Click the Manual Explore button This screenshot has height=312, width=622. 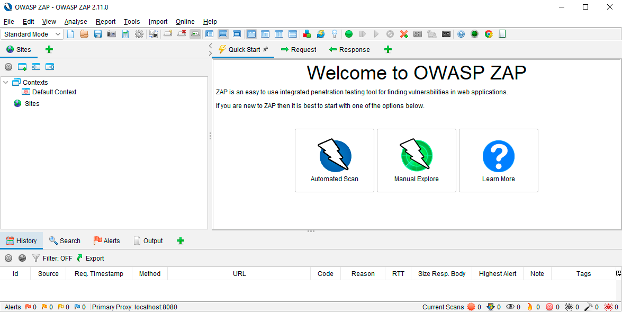pyautogui.click(x=417, y=160)
